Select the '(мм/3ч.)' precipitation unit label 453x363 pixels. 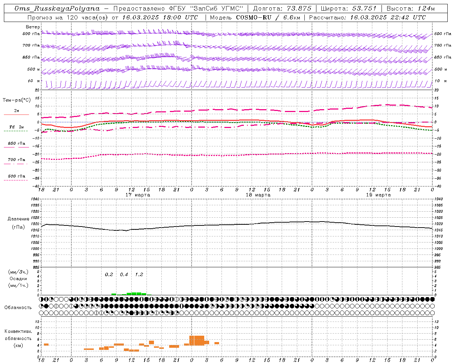click(x=18, y=272)
